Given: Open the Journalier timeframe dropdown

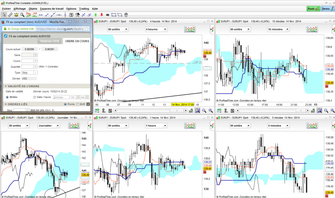Looking at the screenshot, I should coord(49,126).
